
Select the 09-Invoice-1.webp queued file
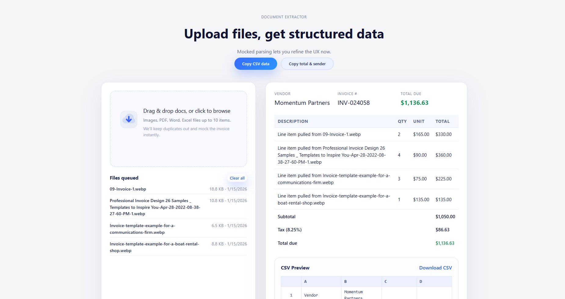click(128, 189)
